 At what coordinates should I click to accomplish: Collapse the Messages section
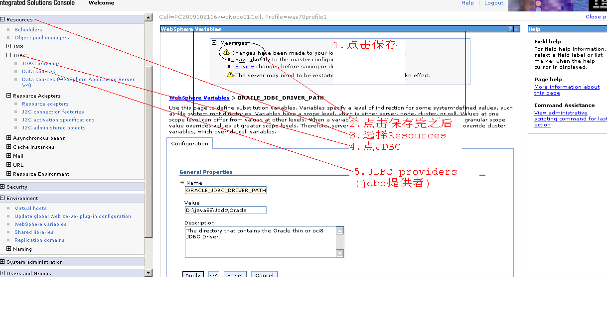point(214,43)
